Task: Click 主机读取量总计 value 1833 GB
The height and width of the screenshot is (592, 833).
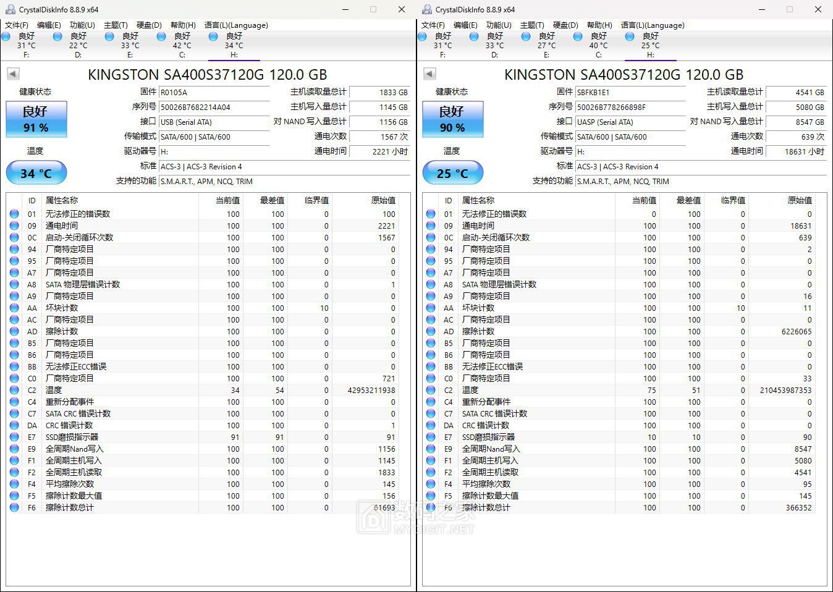Action: [x=379, y=92]
